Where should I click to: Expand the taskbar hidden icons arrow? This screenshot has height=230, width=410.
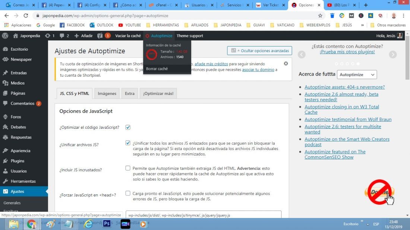[x=368, y=224]
